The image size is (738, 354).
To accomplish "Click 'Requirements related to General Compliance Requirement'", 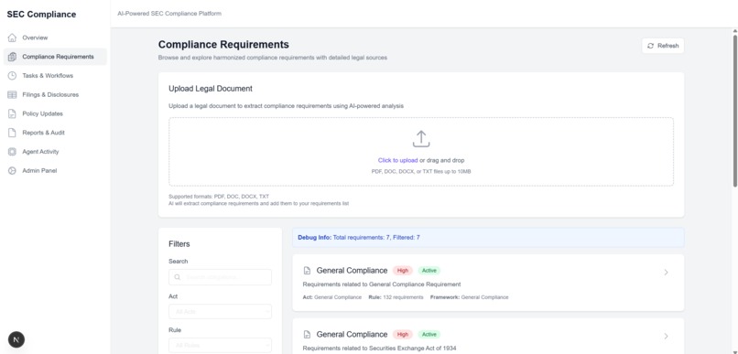I will (382, 284).
